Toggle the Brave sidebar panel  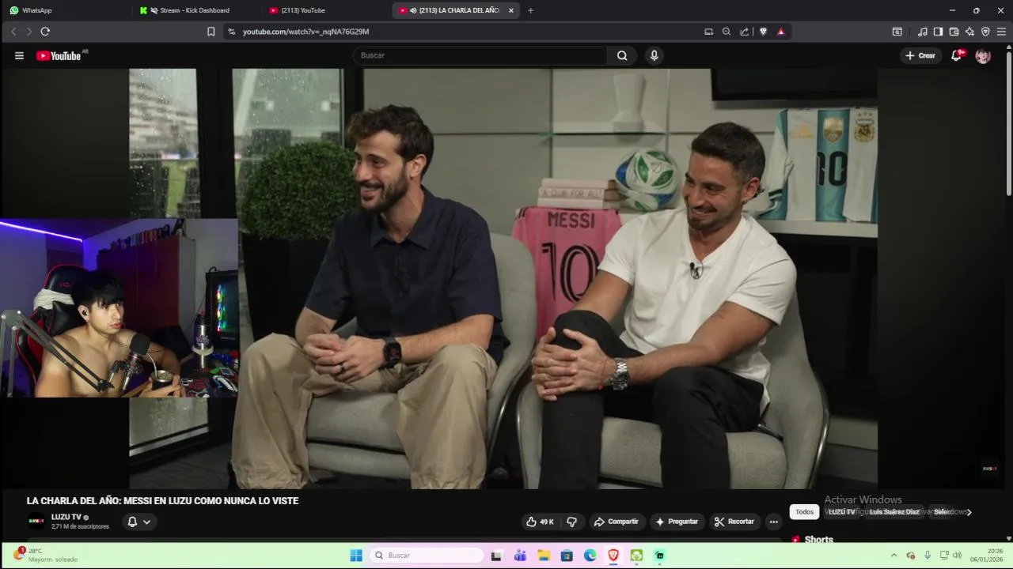(x=938, y=32)
